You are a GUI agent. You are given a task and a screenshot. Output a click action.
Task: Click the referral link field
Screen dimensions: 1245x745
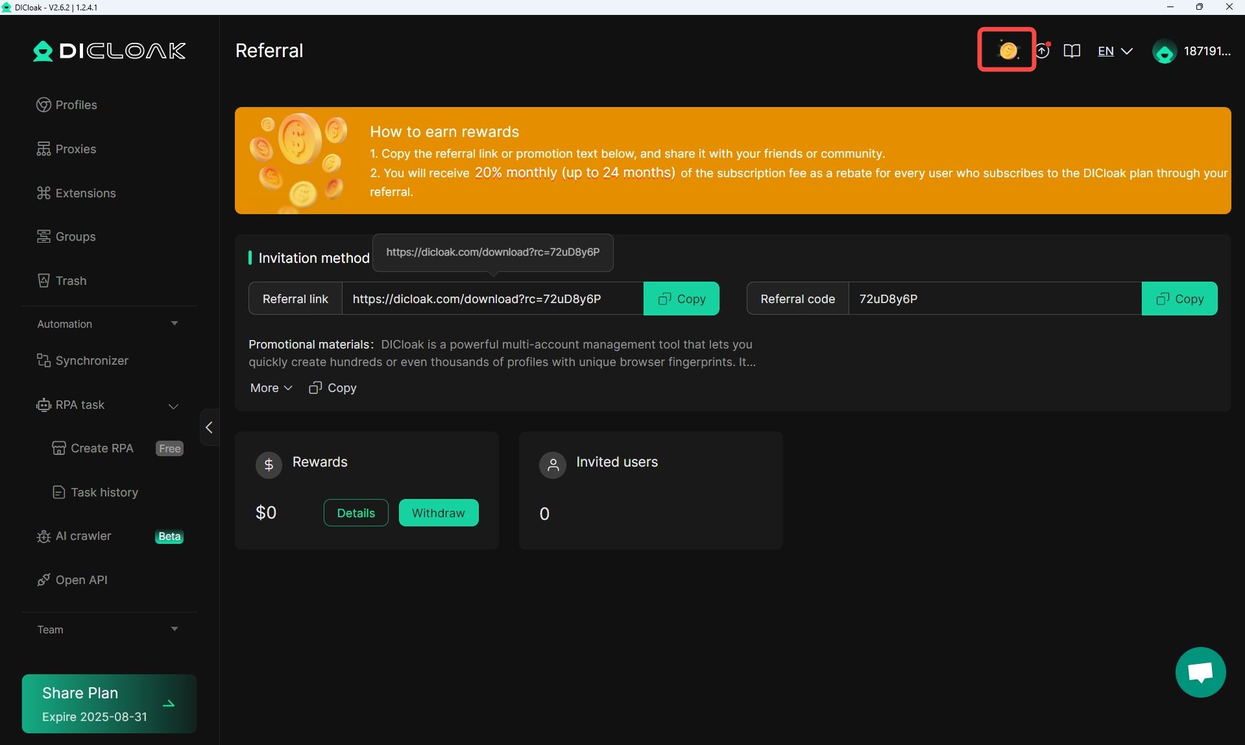(493, 299)
